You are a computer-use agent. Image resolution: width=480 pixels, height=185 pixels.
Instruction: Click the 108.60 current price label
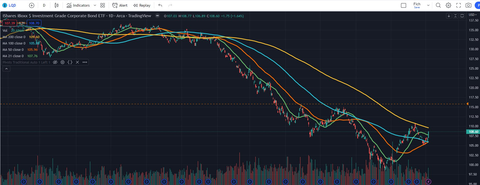point(473,132)
